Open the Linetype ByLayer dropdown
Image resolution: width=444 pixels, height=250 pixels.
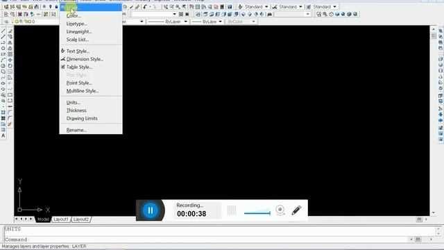(185, 22)
